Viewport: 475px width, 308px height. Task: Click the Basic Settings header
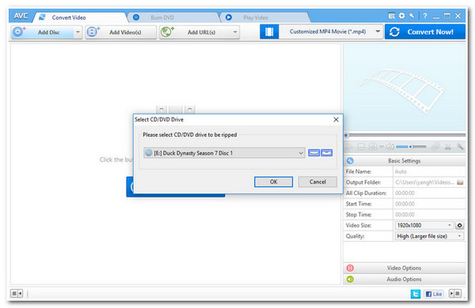point(405,161)
